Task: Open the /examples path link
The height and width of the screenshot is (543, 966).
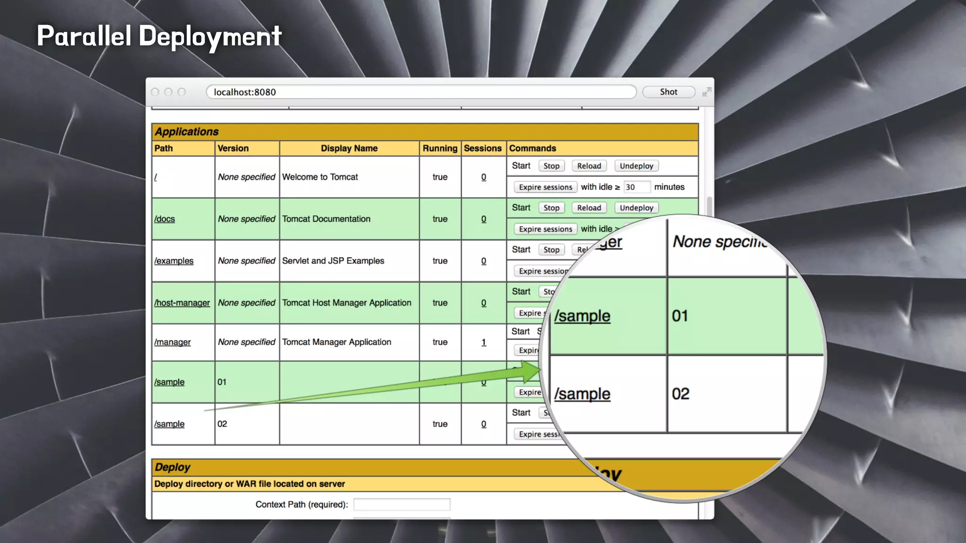Action: click(174, 261)
